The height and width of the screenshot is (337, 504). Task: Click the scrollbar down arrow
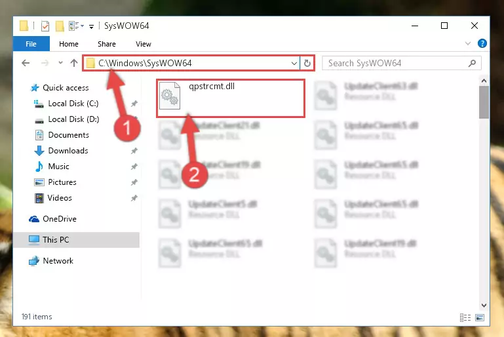click(484, 305)
